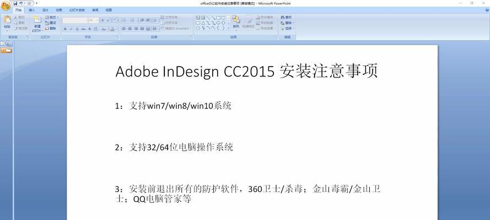Toggle strikethrough formatting
Screen dimensions: 490x220
click(83, 29)
